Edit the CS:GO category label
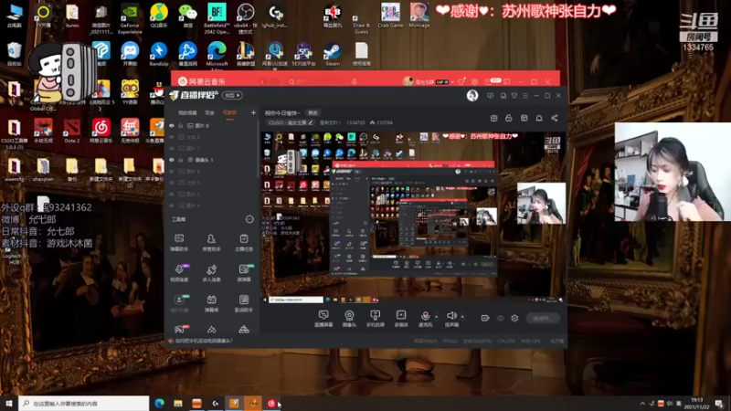This screenshot has width=731, height=411. click(x=290, y=122)
